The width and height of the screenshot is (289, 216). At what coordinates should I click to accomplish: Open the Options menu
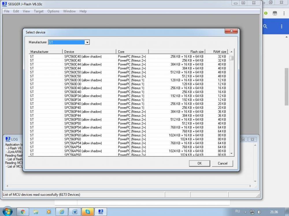53,11
